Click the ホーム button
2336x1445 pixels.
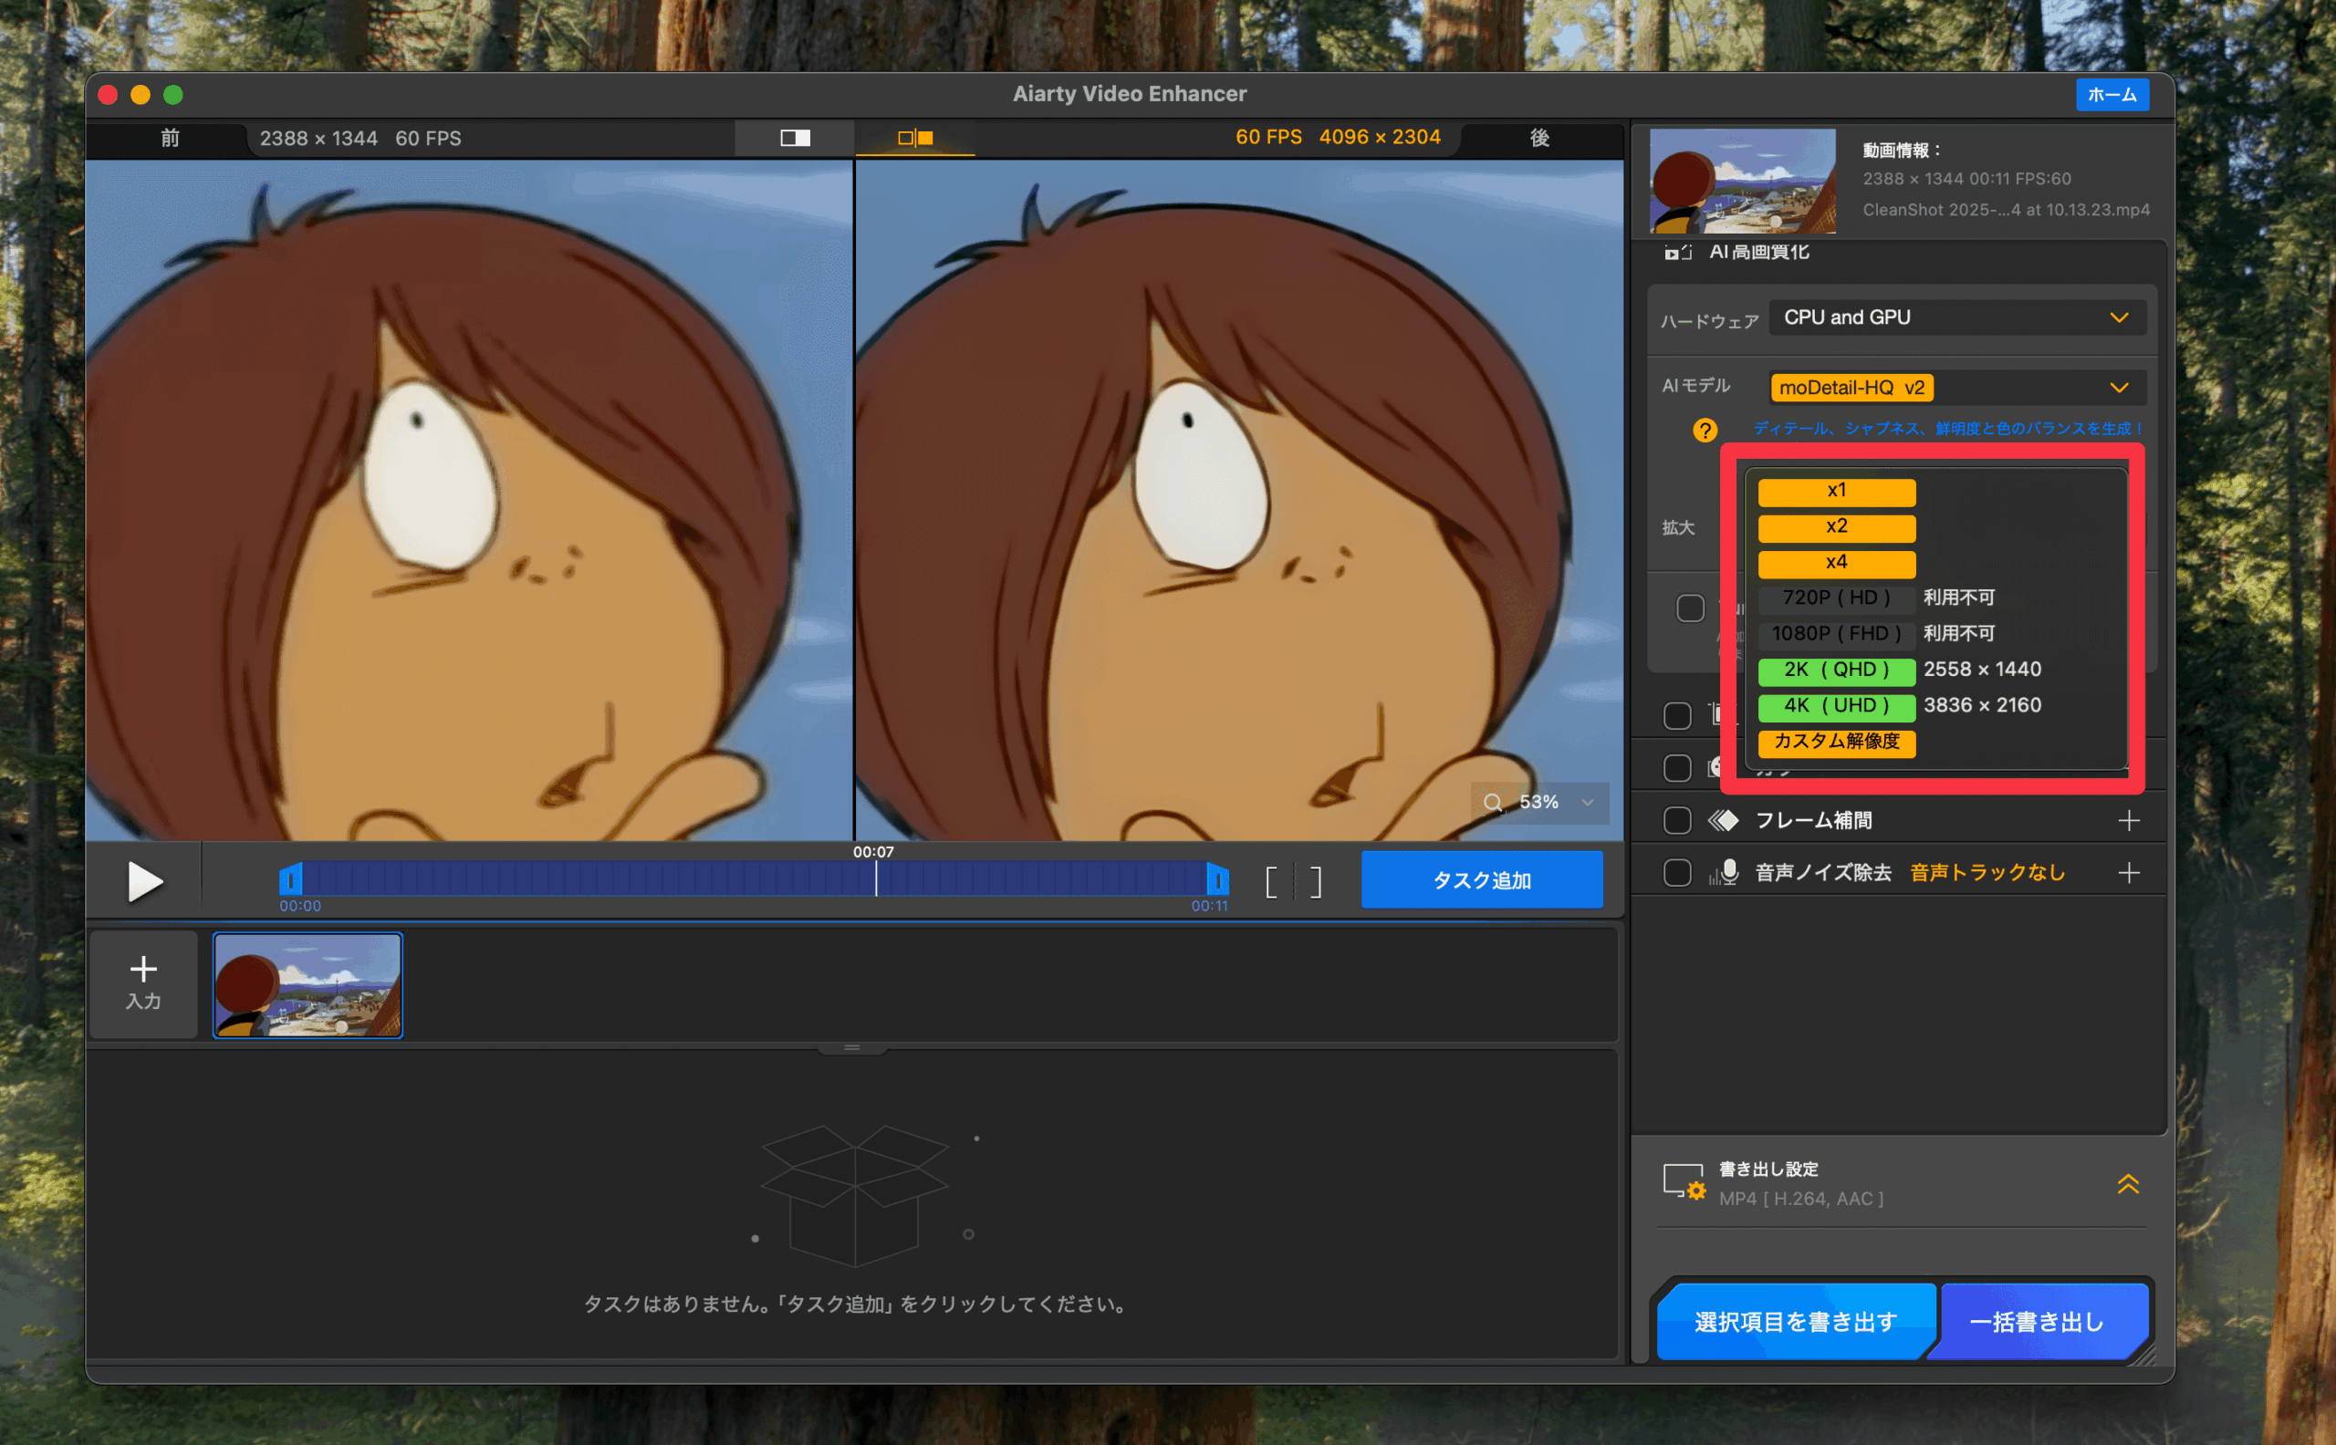pyautogui.click(x=2112, y=95)
